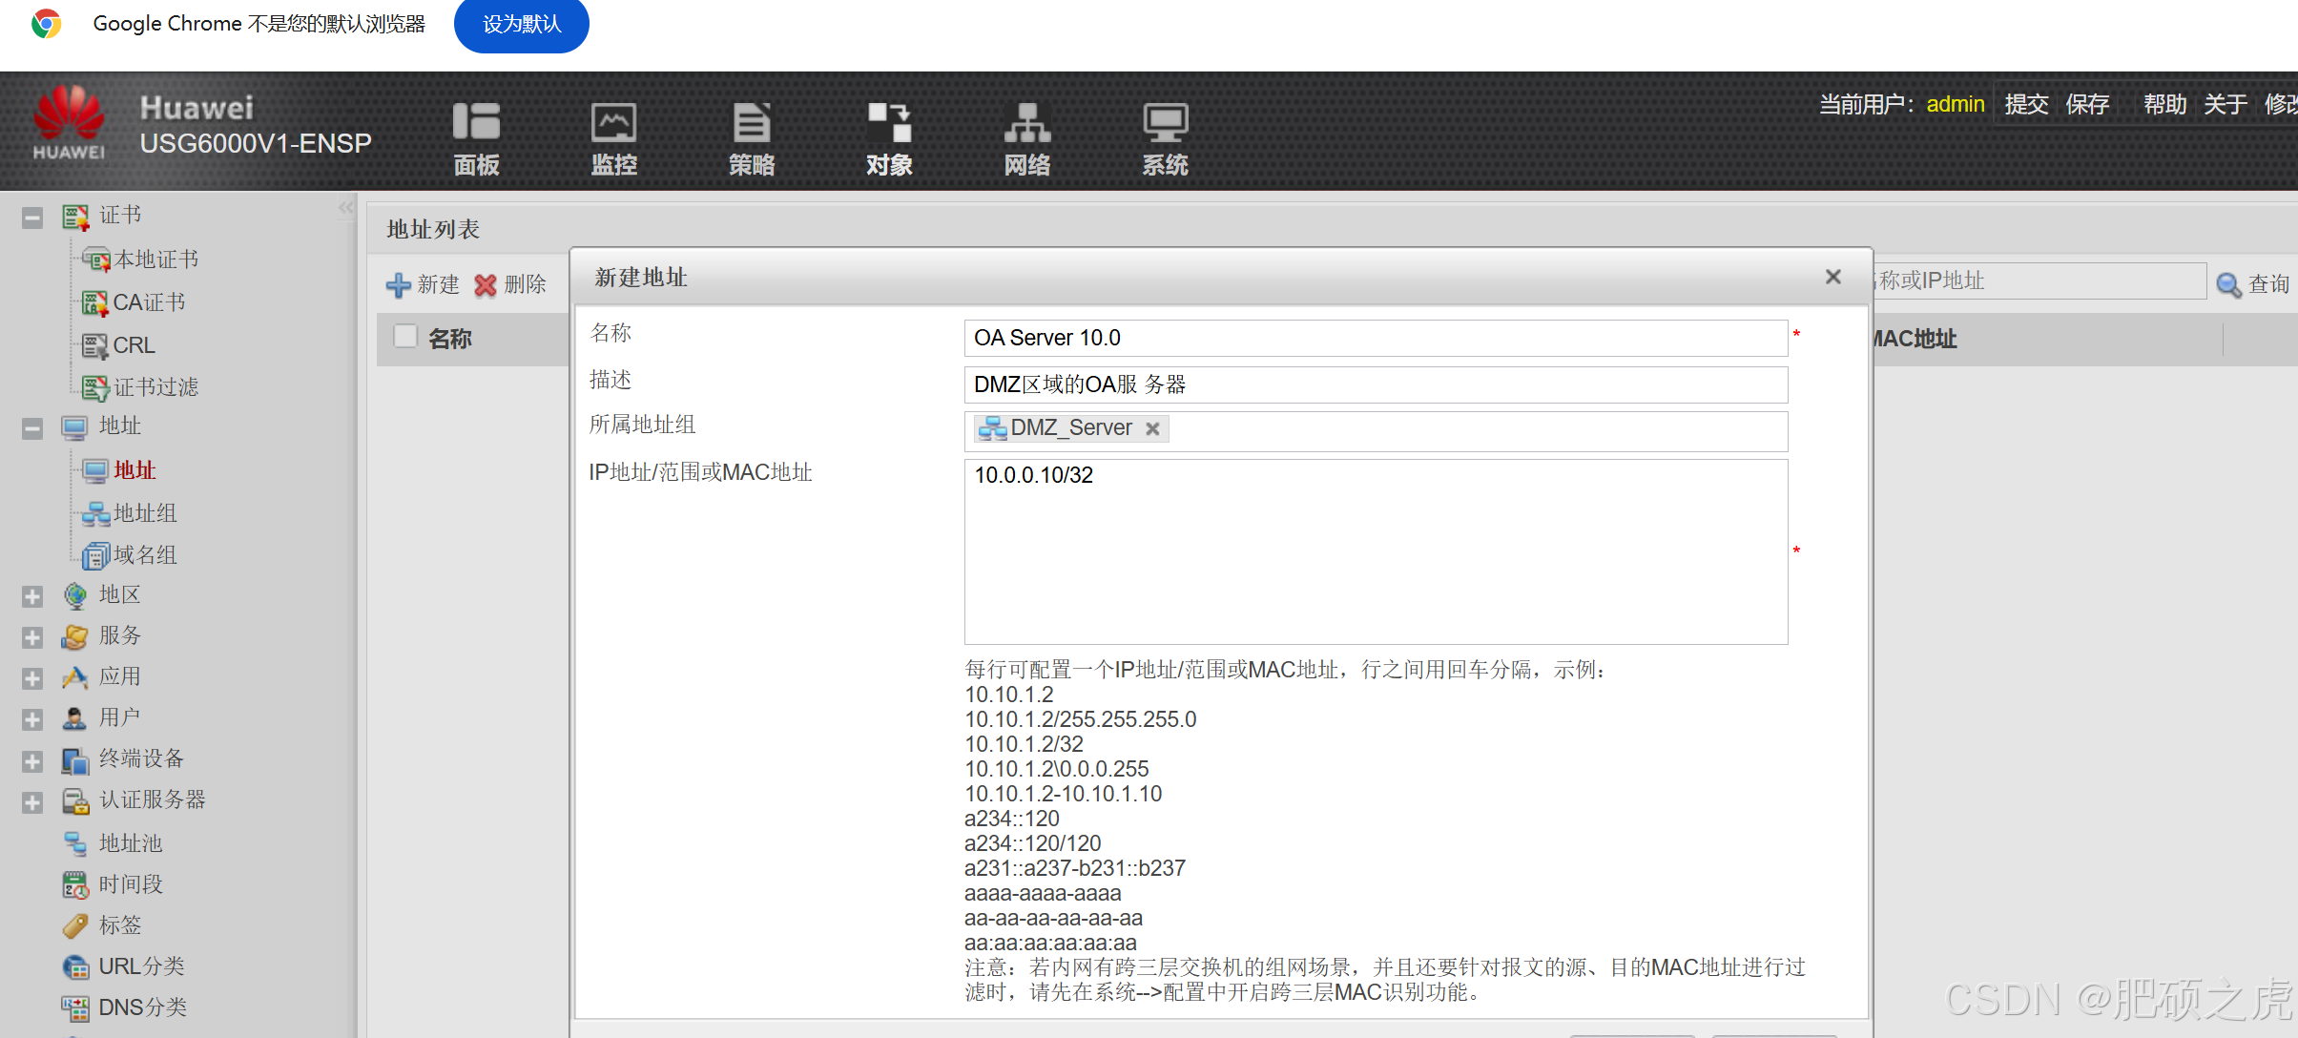The width and height of the screenshot is (2298, 1038).
Task: Close the 新建地址 dialog
Action: pos(1832,277)
